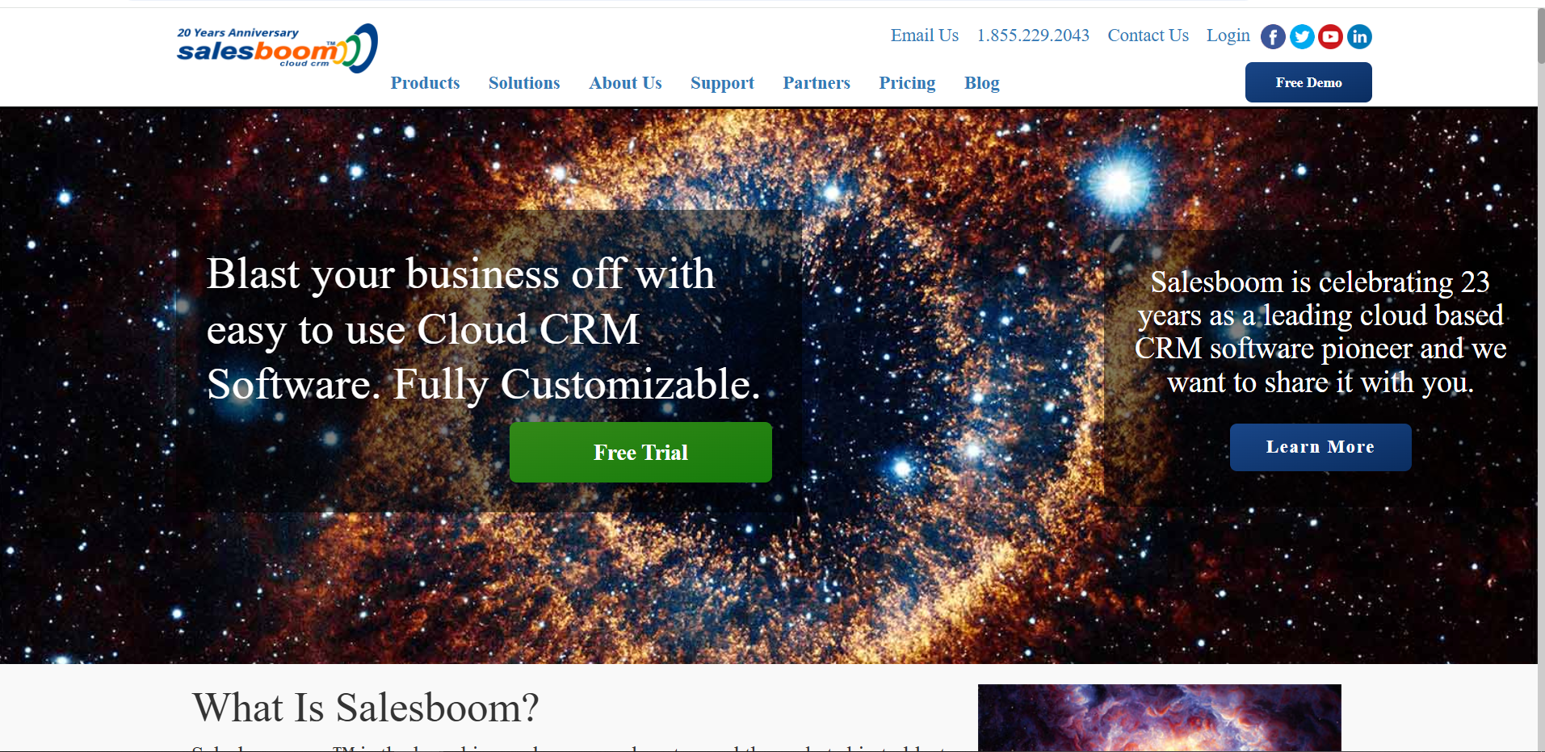Open the Twitter social icon
The height and width of the screenshot is (752, 1545).
(1302, 36)
